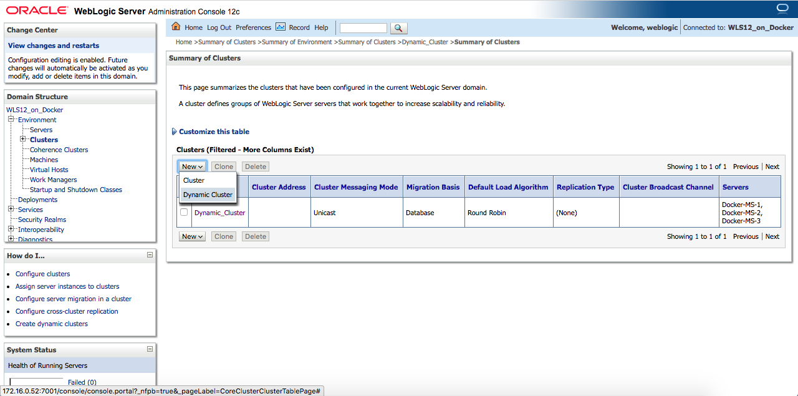Click the Dynamic_Cluster breadcrumb
This screenshot has width=798, height=396.
(425, 42)
